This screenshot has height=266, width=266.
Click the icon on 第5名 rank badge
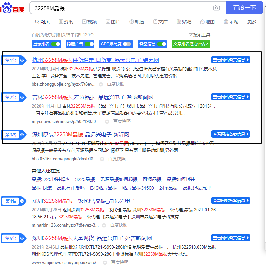[x=22, y=238]
